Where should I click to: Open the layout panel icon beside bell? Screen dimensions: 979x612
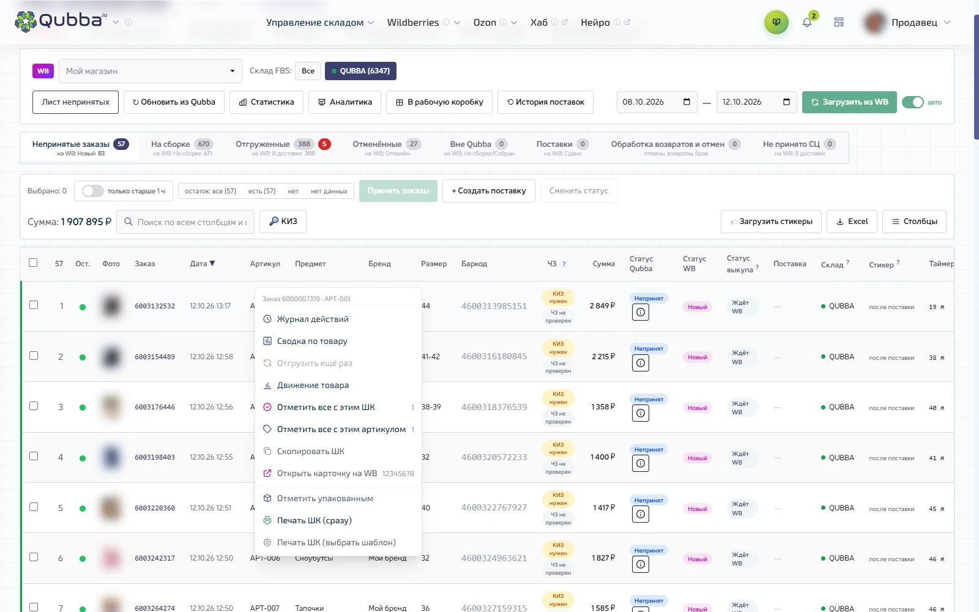[839, 22]
